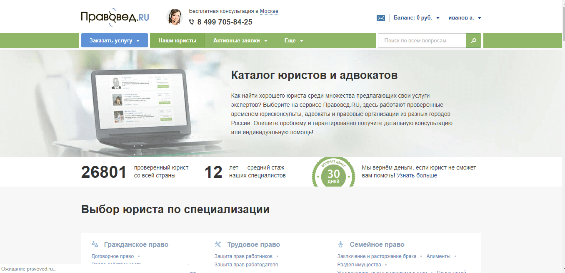Viewport: 565px width, 273px height.
Task: Click the 30-day money-back badge
Action: point(333,172)
